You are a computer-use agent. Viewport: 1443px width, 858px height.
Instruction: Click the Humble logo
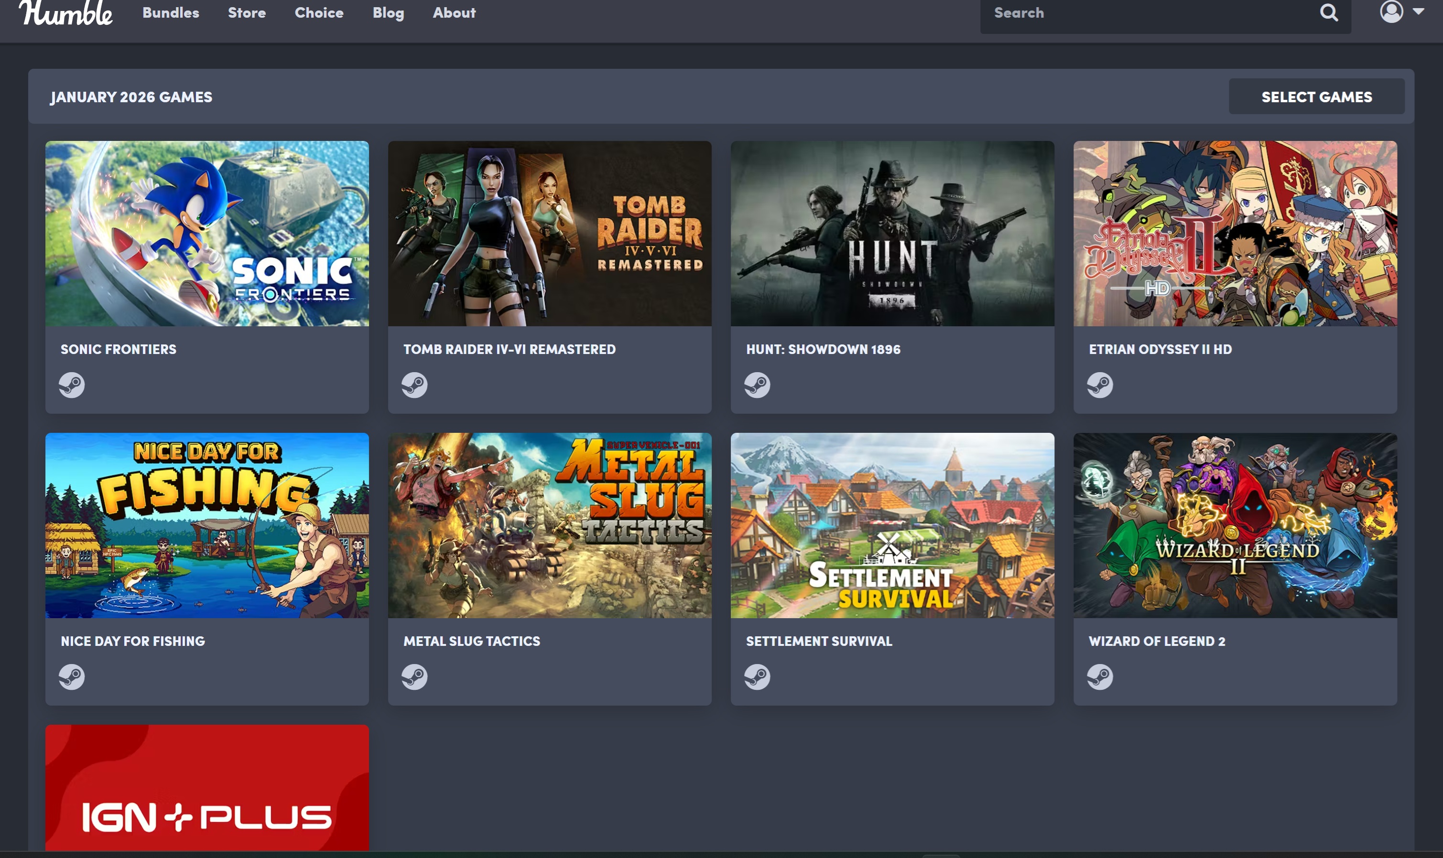(x=66, y=13)
